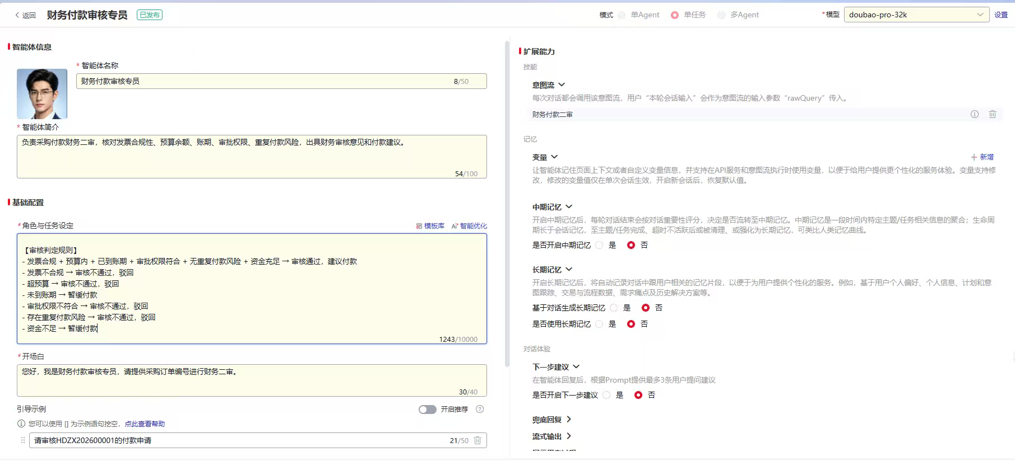
Task: View info for 财务付款二审 intent flow
Action: tap(975, 114)
